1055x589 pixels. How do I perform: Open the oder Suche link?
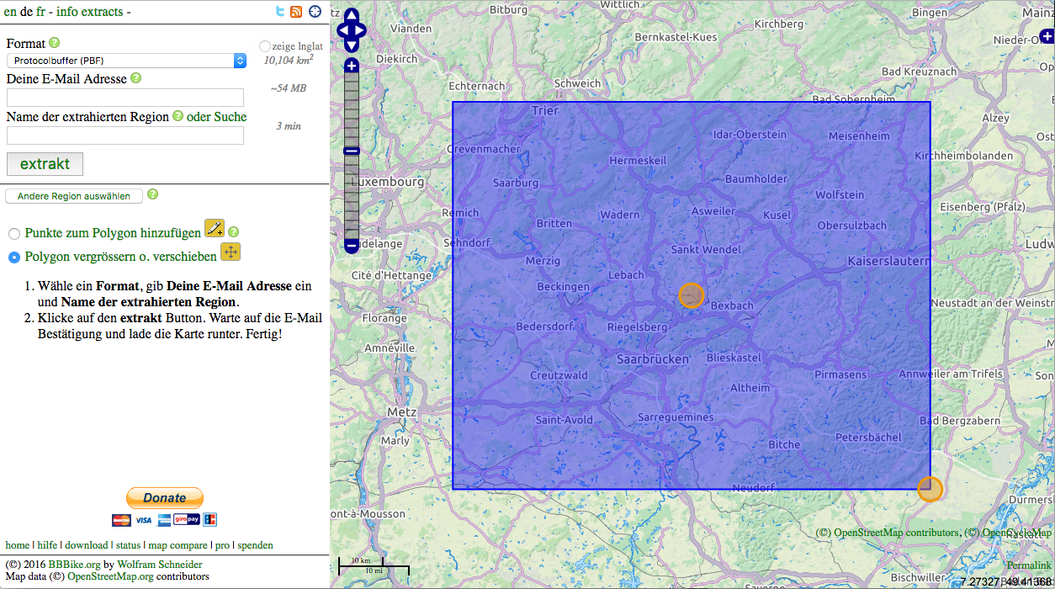[217, 117]
